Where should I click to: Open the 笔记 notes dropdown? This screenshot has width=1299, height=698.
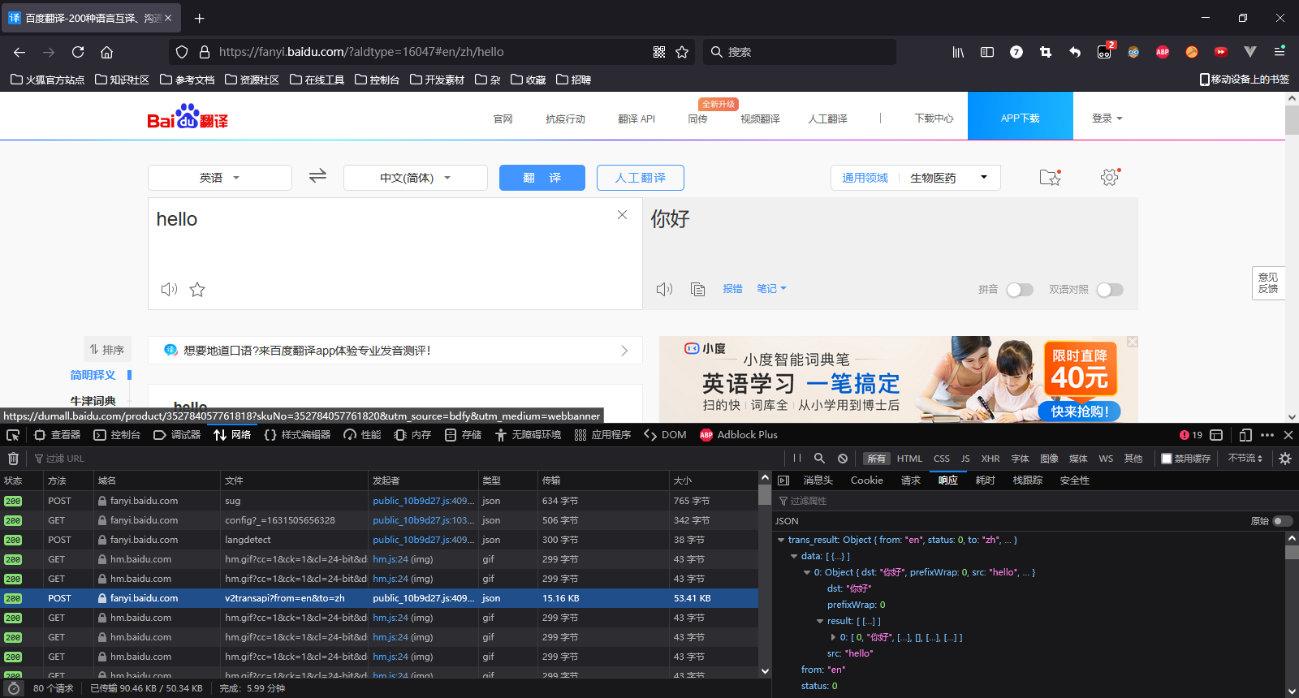771,289
